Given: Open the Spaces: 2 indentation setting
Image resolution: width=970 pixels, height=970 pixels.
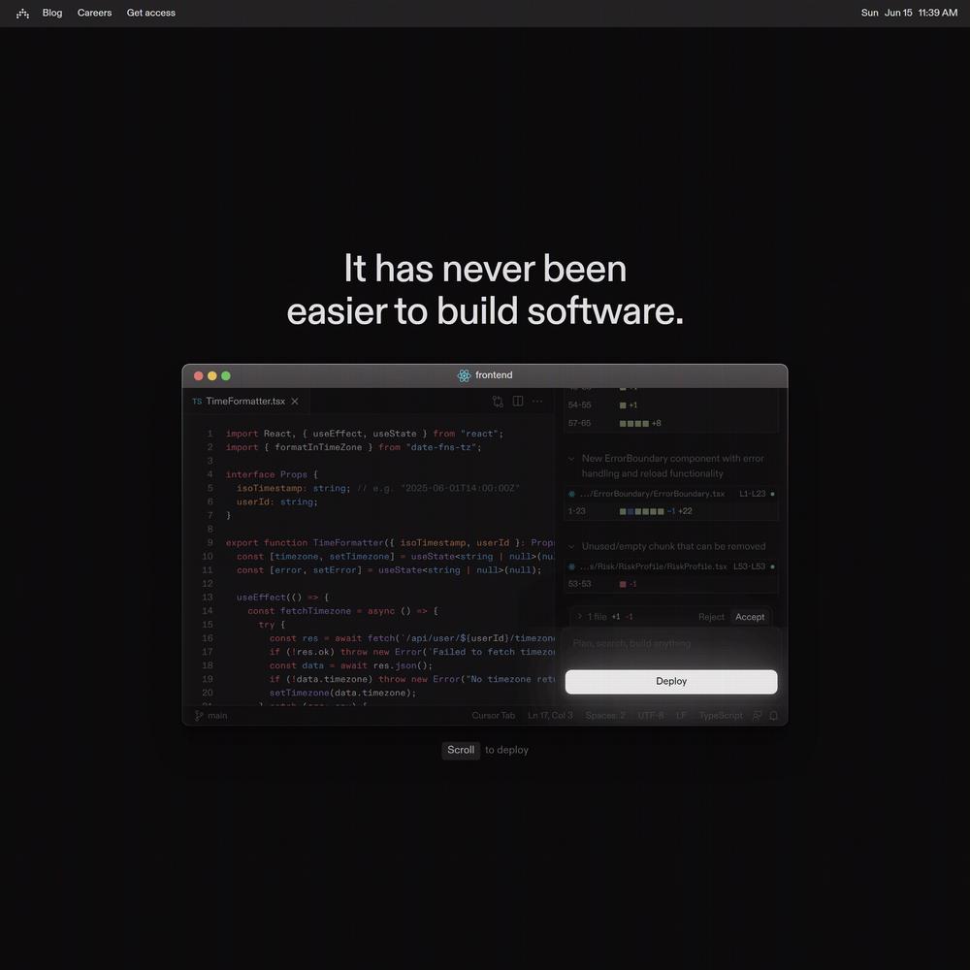Looking at the screenshot, I should (605, 716).
